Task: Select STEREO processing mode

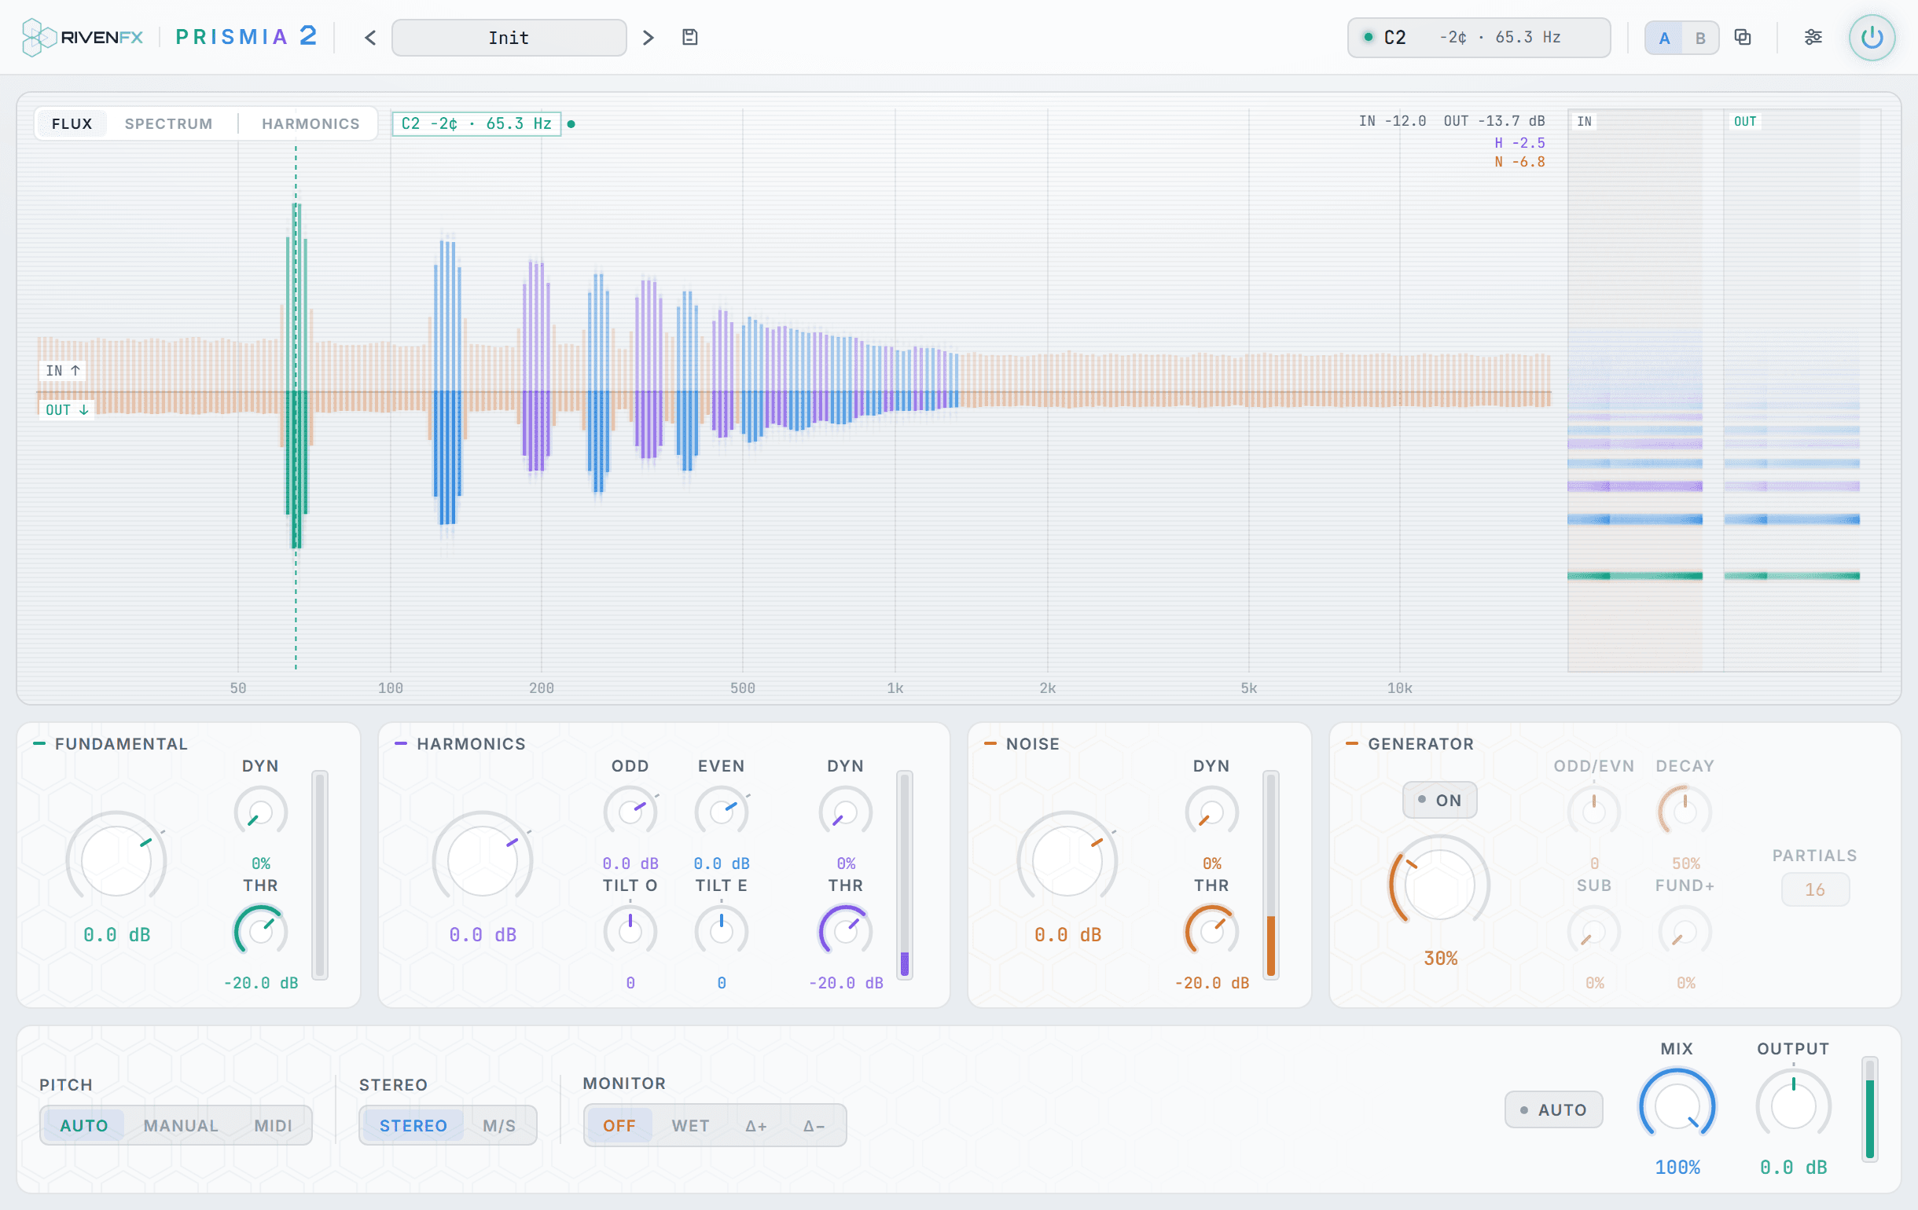Action: tap(413, 1126)
